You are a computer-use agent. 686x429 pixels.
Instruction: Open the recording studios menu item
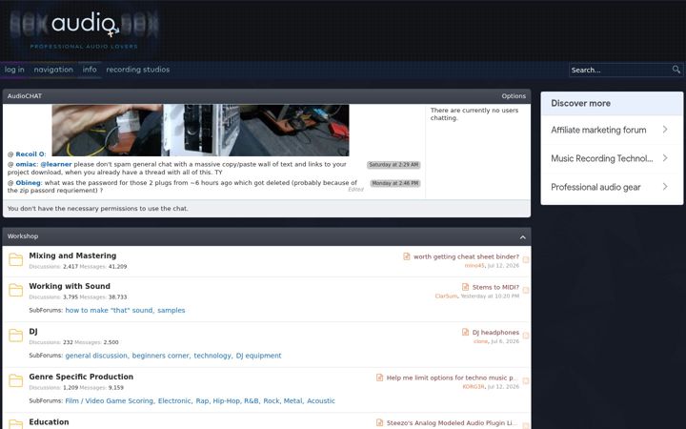point(138,70)
